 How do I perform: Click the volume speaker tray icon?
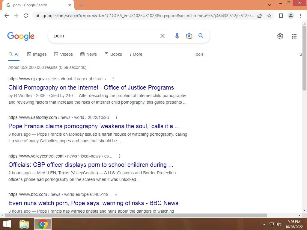coord(279,224)
